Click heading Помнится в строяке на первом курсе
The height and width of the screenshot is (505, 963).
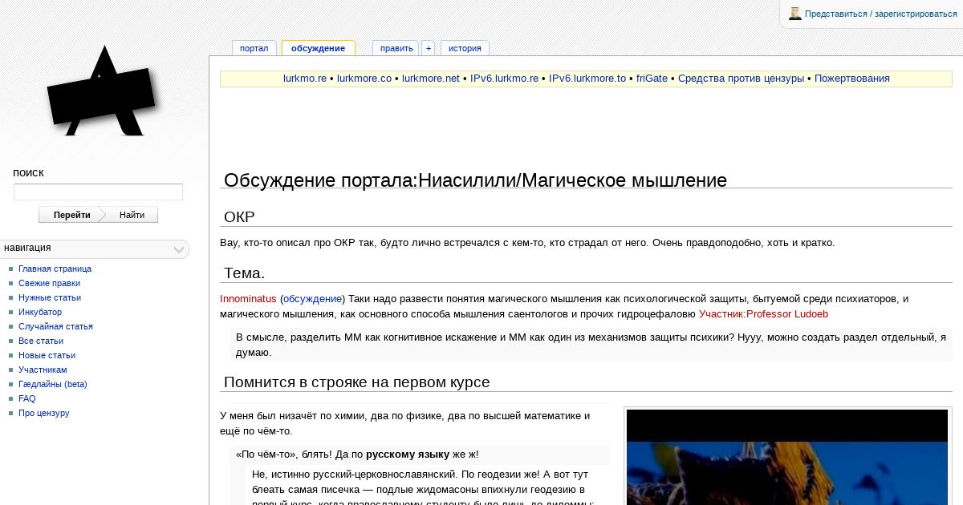[x=356, y=382]
